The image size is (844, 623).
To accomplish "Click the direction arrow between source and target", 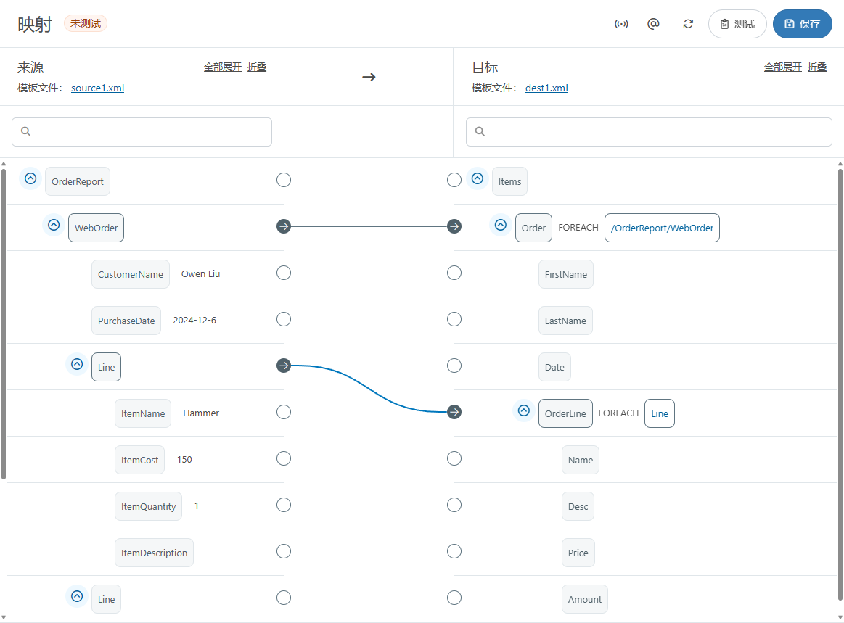I will click(x=369, y=77).
